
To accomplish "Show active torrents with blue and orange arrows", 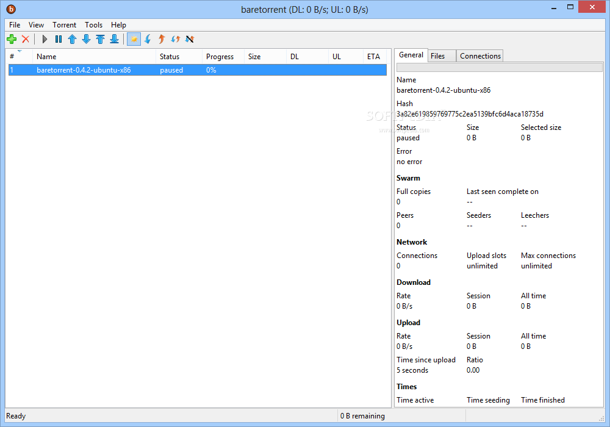I will pos(176,39).
